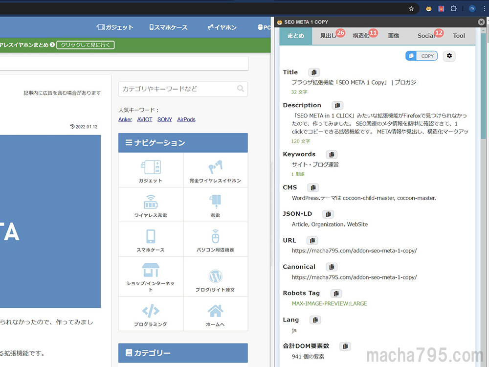Open the extension settings gear

(449, 56)
